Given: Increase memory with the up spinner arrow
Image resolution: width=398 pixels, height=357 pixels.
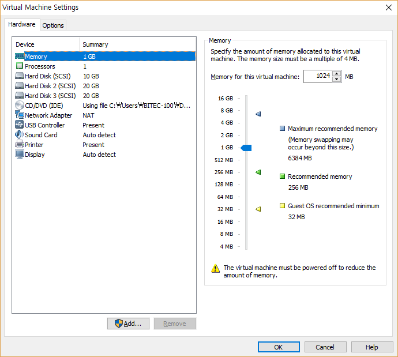Looking at the screenshot, I should (x=337, y=74).
